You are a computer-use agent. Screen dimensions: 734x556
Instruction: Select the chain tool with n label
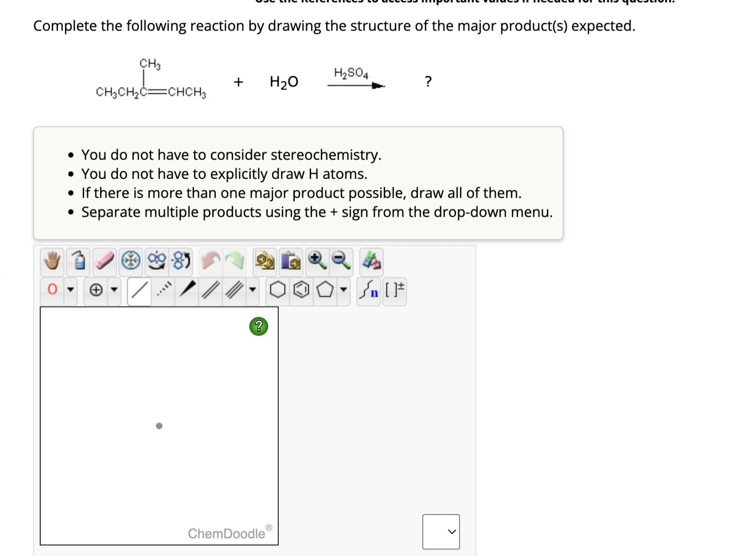(x=370, y=290)
